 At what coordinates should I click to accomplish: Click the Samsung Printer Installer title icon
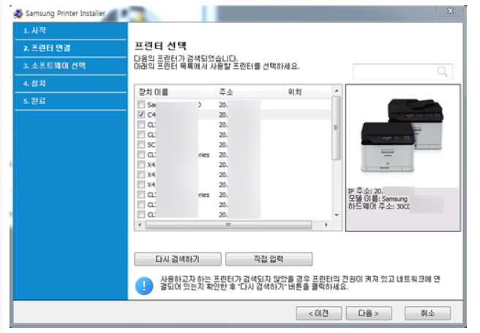pos(18,14)
